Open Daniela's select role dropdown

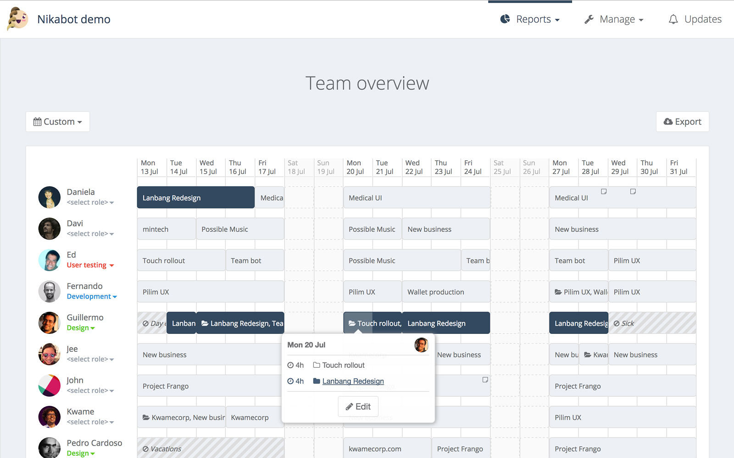pyautogui.click(x=90, y=202)
